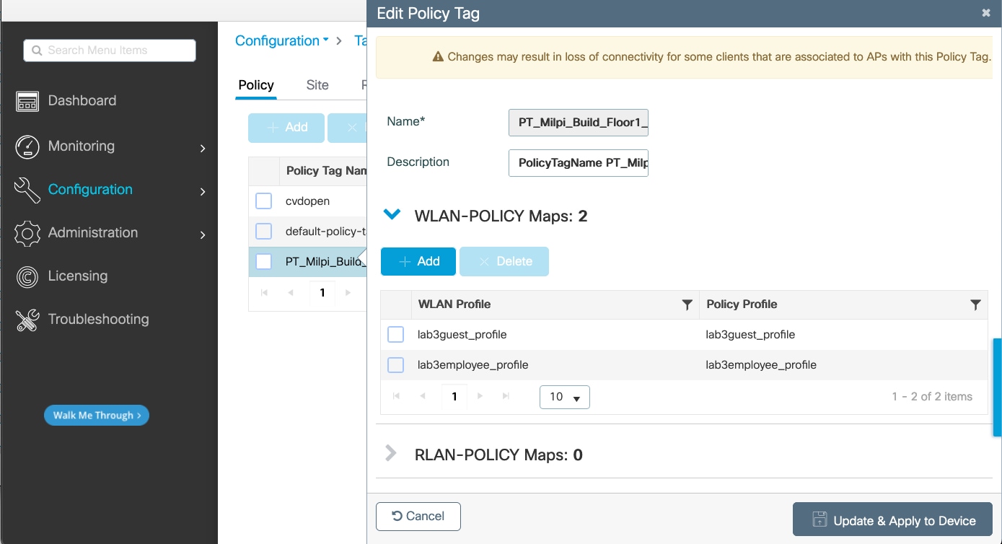This screenshot has height=544, width=1002.
Task: Click the Monitoring gauge icon
Action: 27,146
